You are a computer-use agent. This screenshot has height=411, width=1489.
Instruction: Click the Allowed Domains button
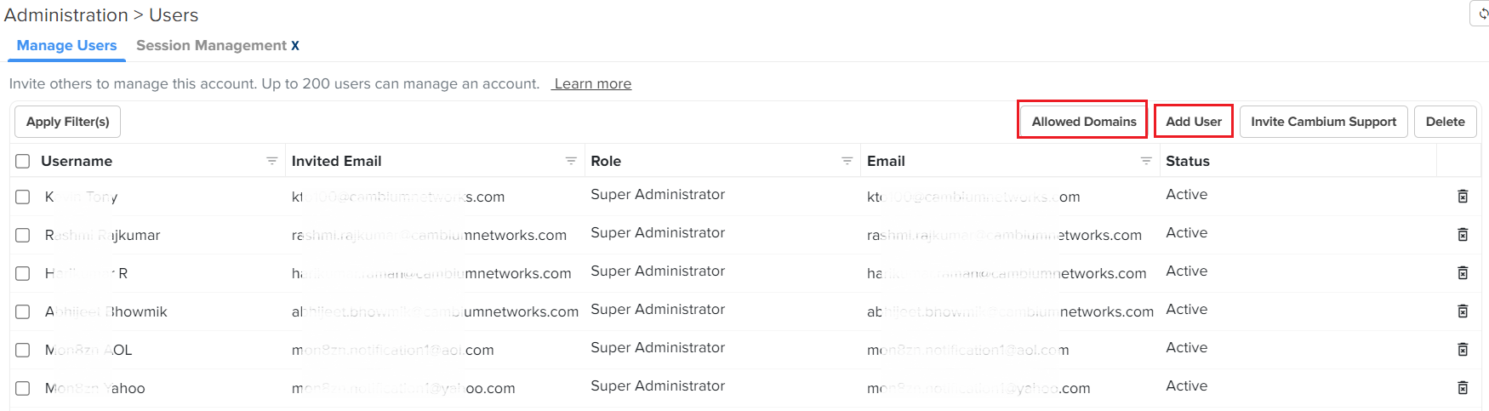click(1083, 122)
